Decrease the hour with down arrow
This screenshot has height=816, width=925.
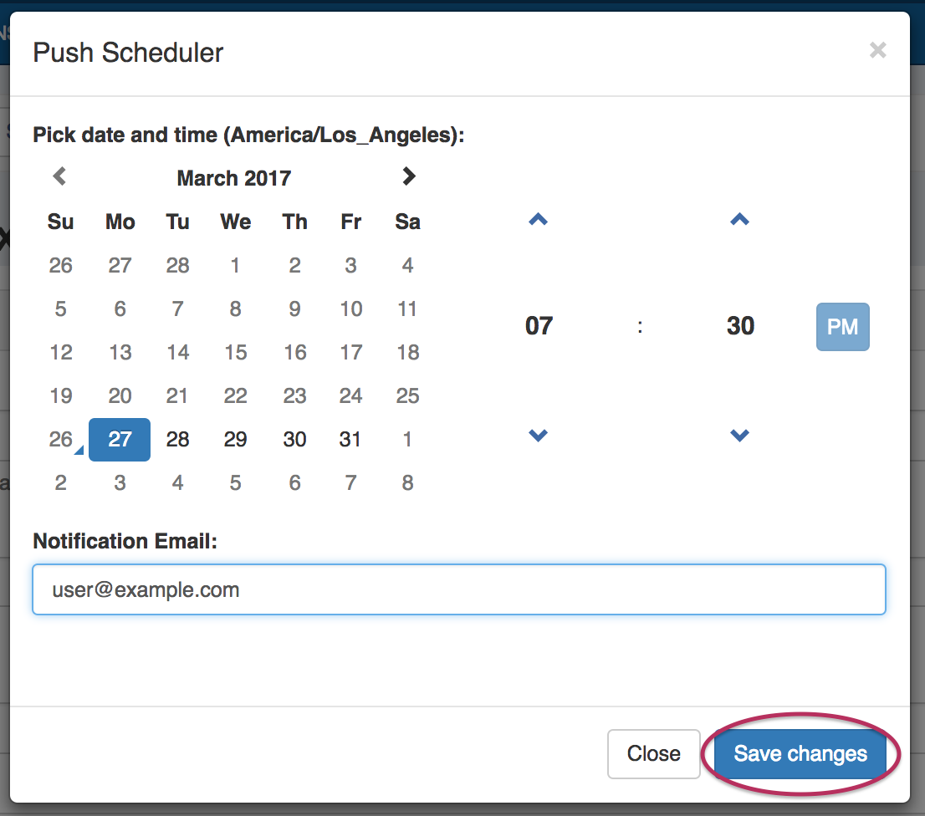point(539,435)
